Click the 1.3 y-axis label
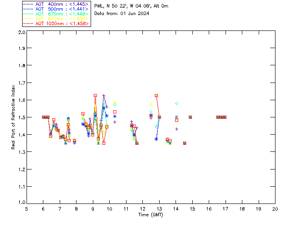 coord(22,152)
